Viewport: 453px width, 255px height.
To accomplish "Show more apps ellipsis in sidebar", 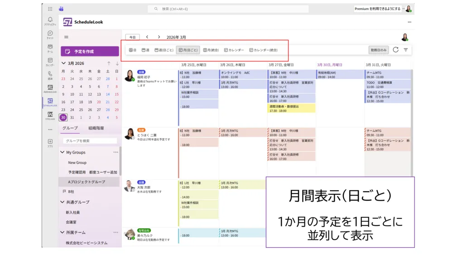I will pos(50,130).
